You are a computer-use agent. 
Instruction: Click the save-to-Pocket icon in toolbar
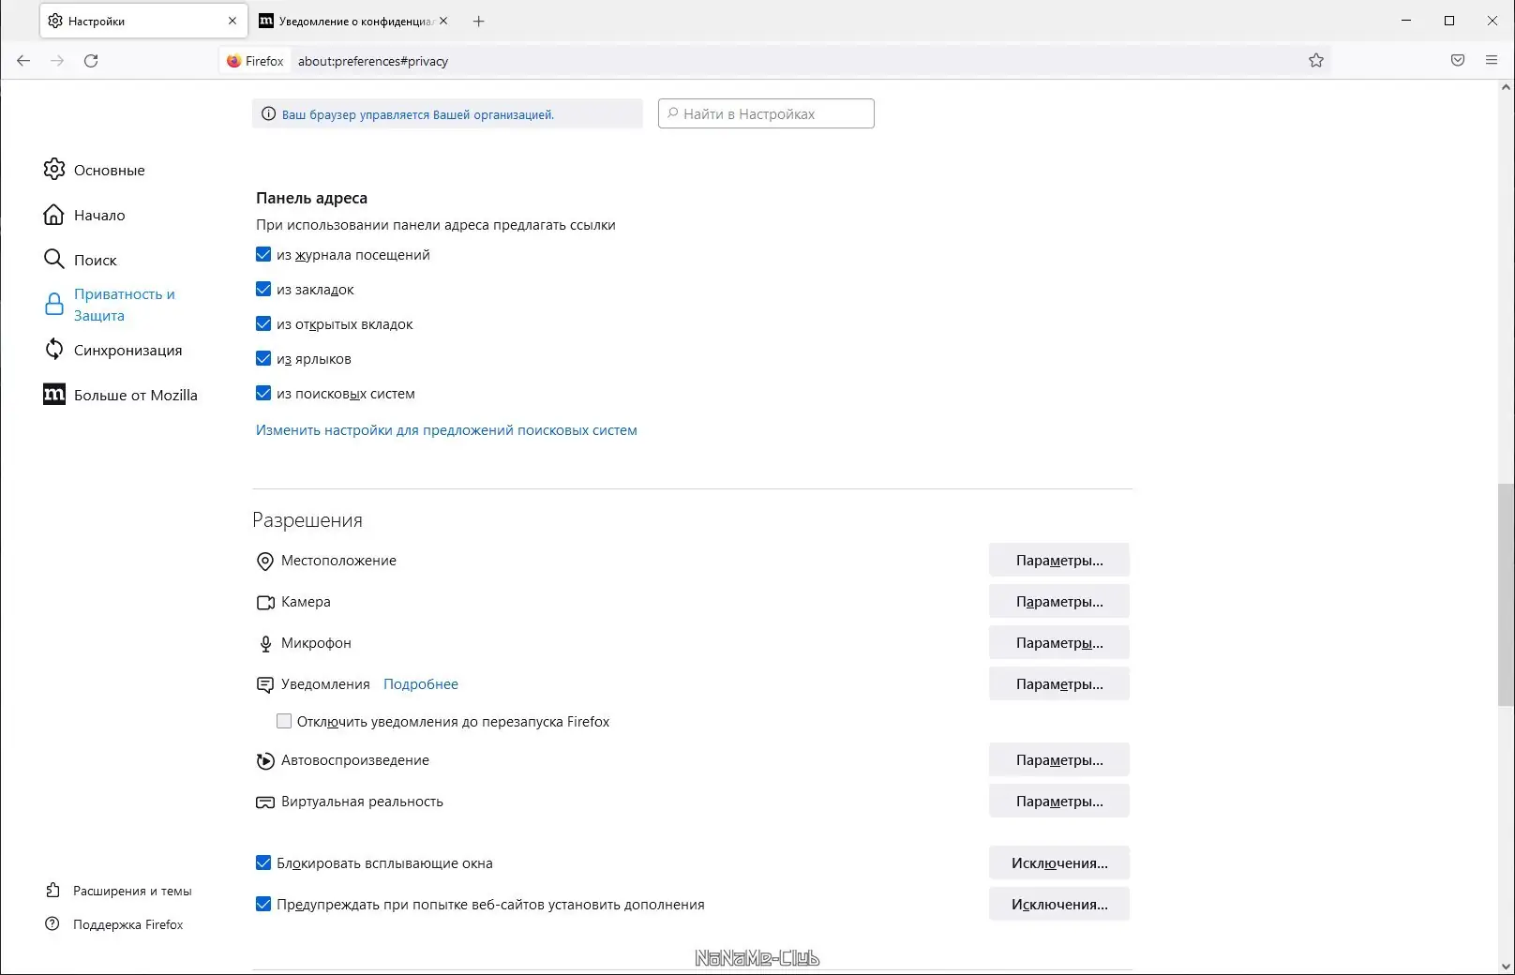1457,60
